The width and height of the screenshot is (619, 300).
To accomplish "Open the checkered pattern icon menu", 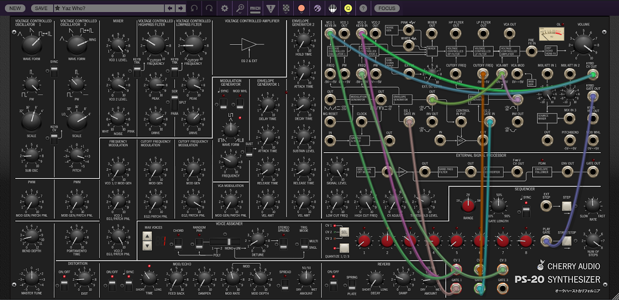I will pyautogui.click(x=286, y=8).
